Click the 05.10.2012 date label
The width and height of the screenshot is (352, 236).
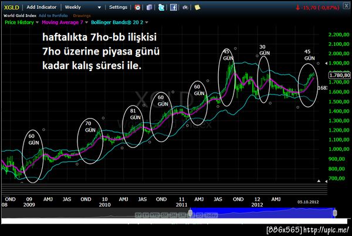click(308, 202)
